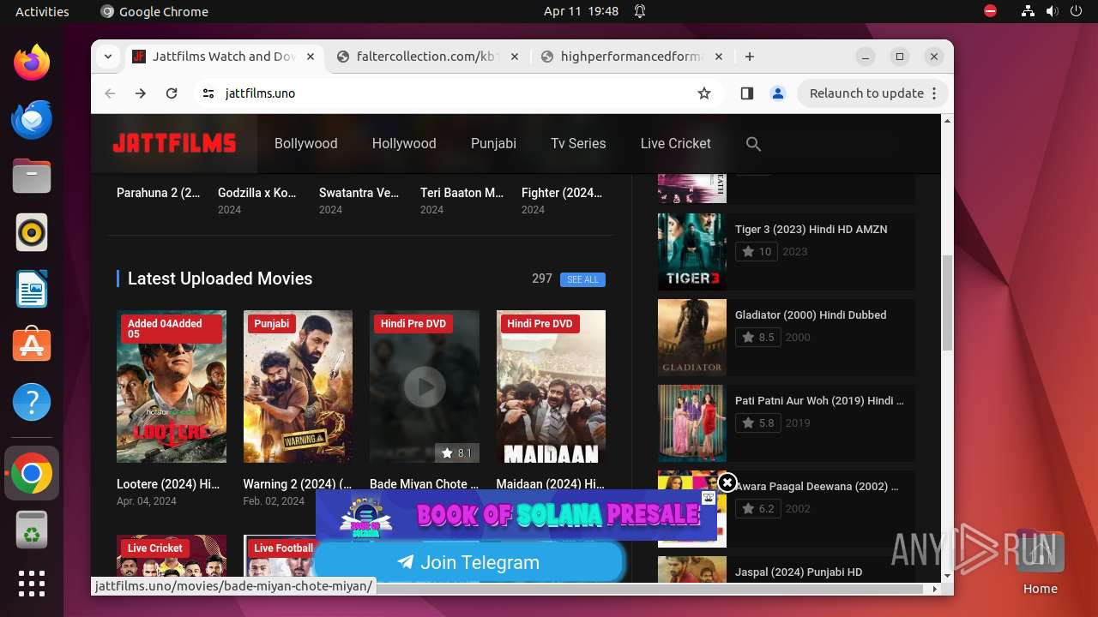This screenshot has width=1098, height=617.
Task: Click the Join Telegram button
Action: tap(469, 562)
